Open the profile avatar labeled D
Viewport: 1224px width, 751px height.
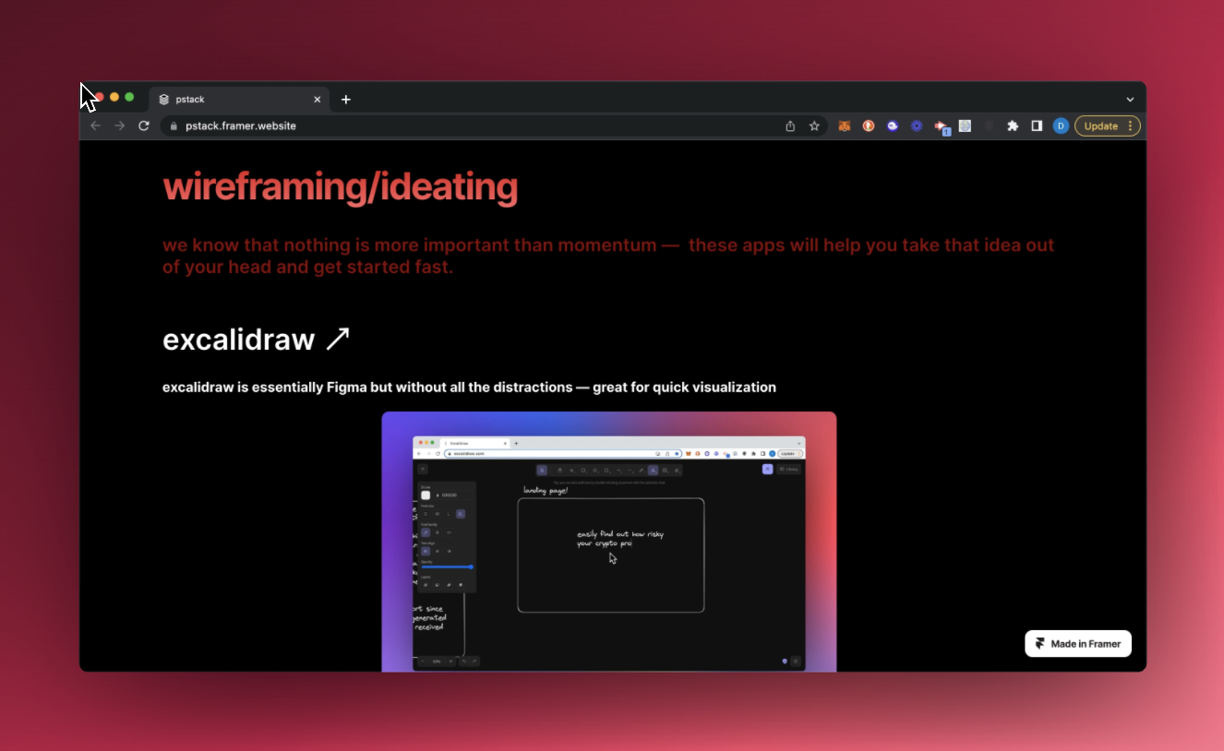[1061, 126]
